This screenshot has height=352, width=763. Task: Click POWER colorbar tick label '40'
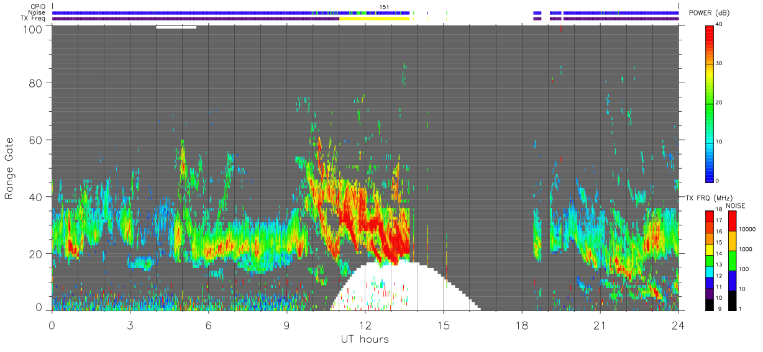(x=720, y=25)
